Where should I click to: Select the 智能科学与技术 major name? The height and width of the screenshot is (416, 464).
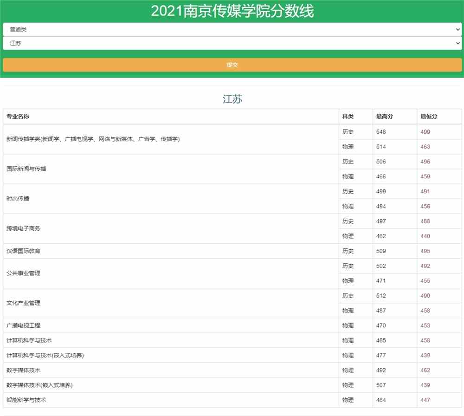(26, 400)
